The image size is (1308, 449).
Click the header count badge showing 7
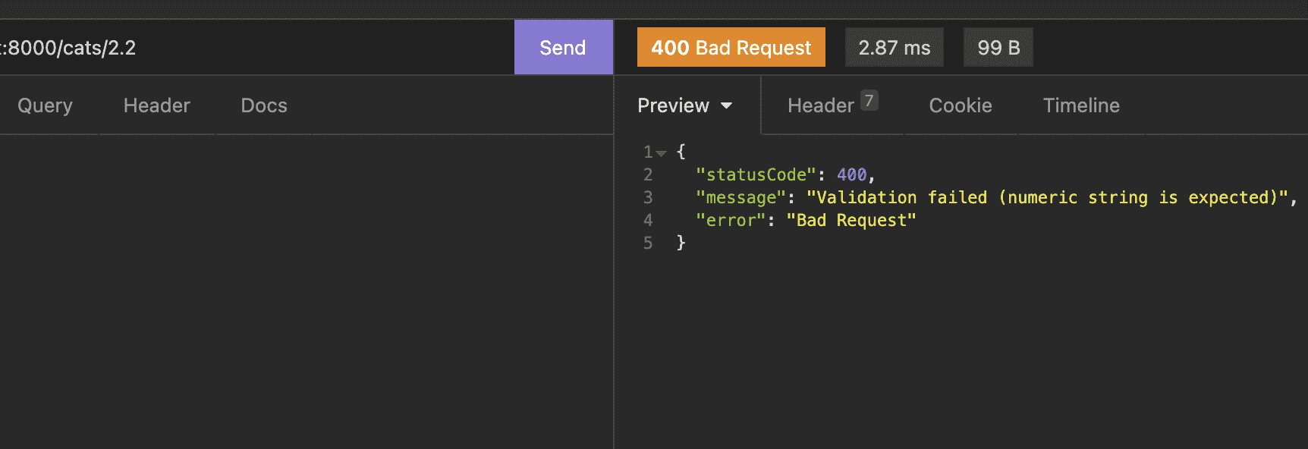(869, 100)
